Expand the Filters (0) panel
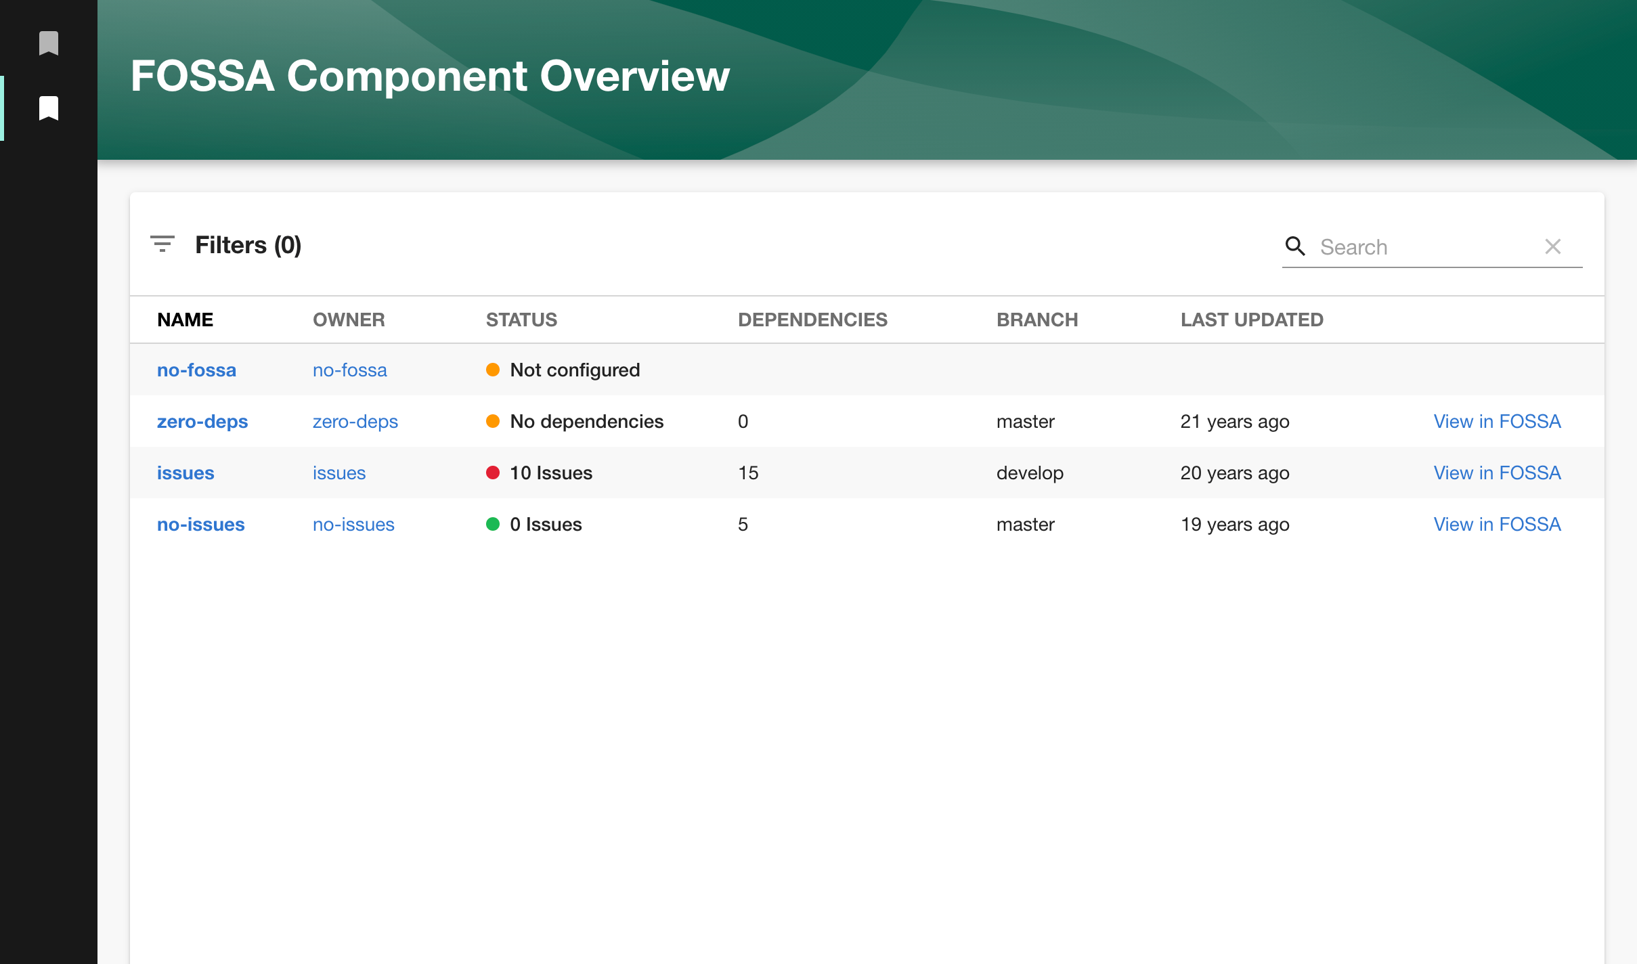Screen dimensions: 1637x964 pyautogui.click(x=248, y=245)
